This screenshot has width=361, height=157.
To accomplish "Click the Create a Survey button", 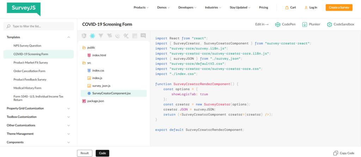I will [x=339, y=7].
